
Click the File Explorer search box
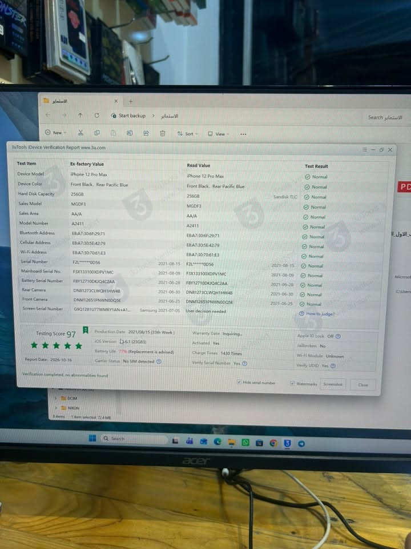[x=385, y=117]
